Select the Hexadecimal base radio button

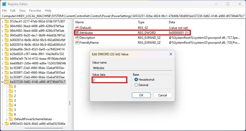(136, 80)
